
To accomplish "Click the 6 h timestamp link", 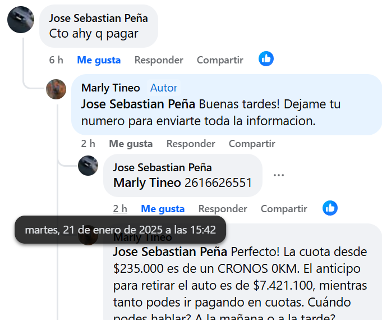I will tap(56, 60).
